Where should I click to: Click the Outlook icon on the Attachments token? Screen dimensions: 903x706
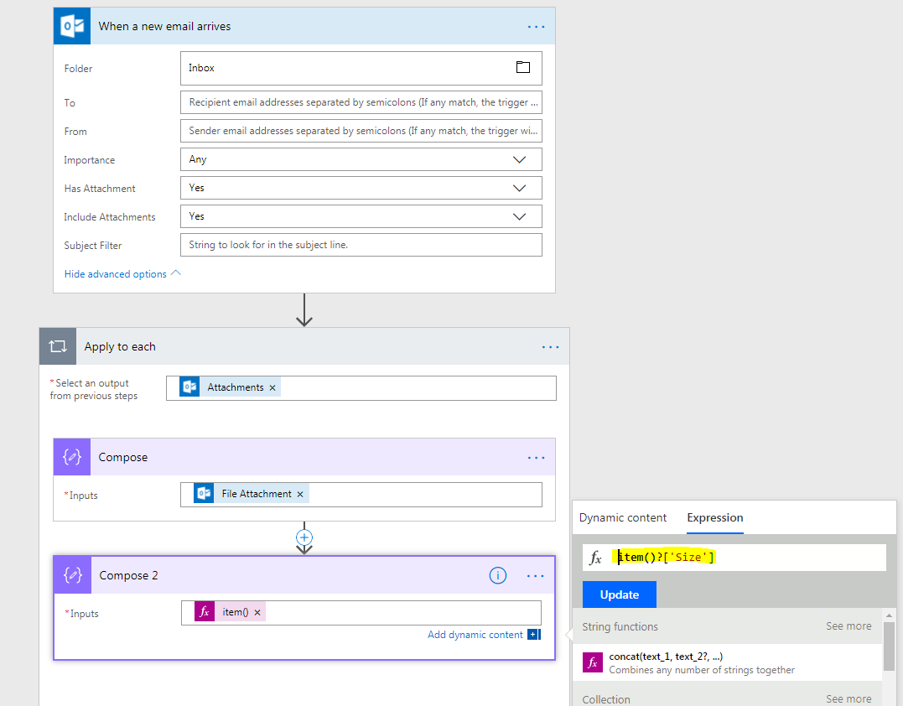coord(189,387)
